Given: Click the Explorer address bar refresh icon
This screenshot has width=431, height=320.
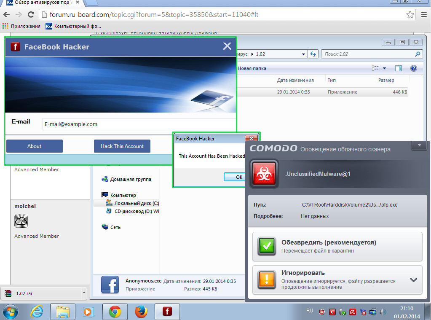Looking at the screenshot, I should [313, 54].
